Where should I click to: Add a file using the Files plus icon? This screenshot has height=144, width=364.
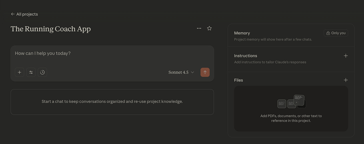click(346, 80)
